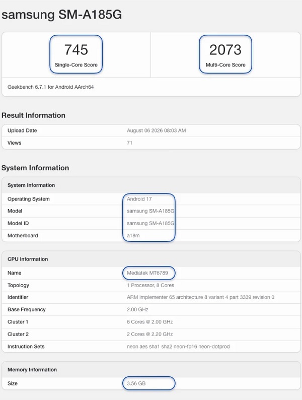Screen dimensions: 302x400
Task: Select the 3.56 GB memory size value
Action: [x=136, y=383]
